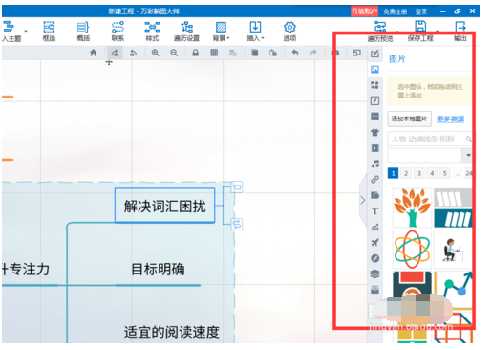Click the image search field
The image size is (492, 350).
click(x=430, y=139)
